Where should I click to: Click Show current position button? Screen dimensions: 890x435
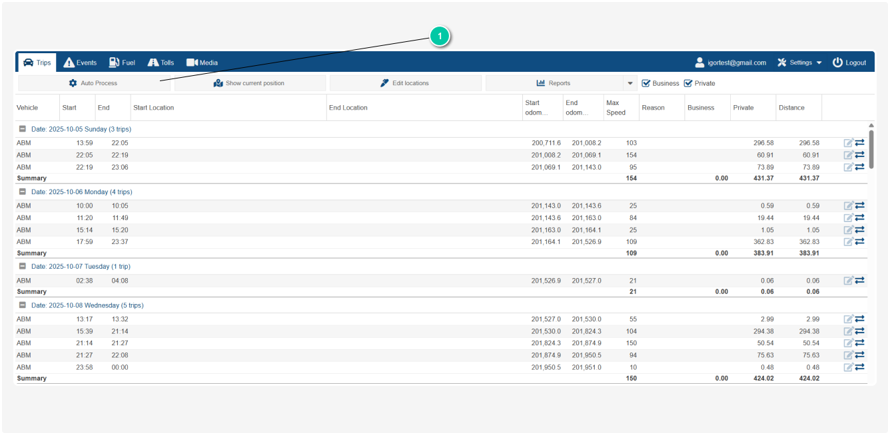click(250, 83)
